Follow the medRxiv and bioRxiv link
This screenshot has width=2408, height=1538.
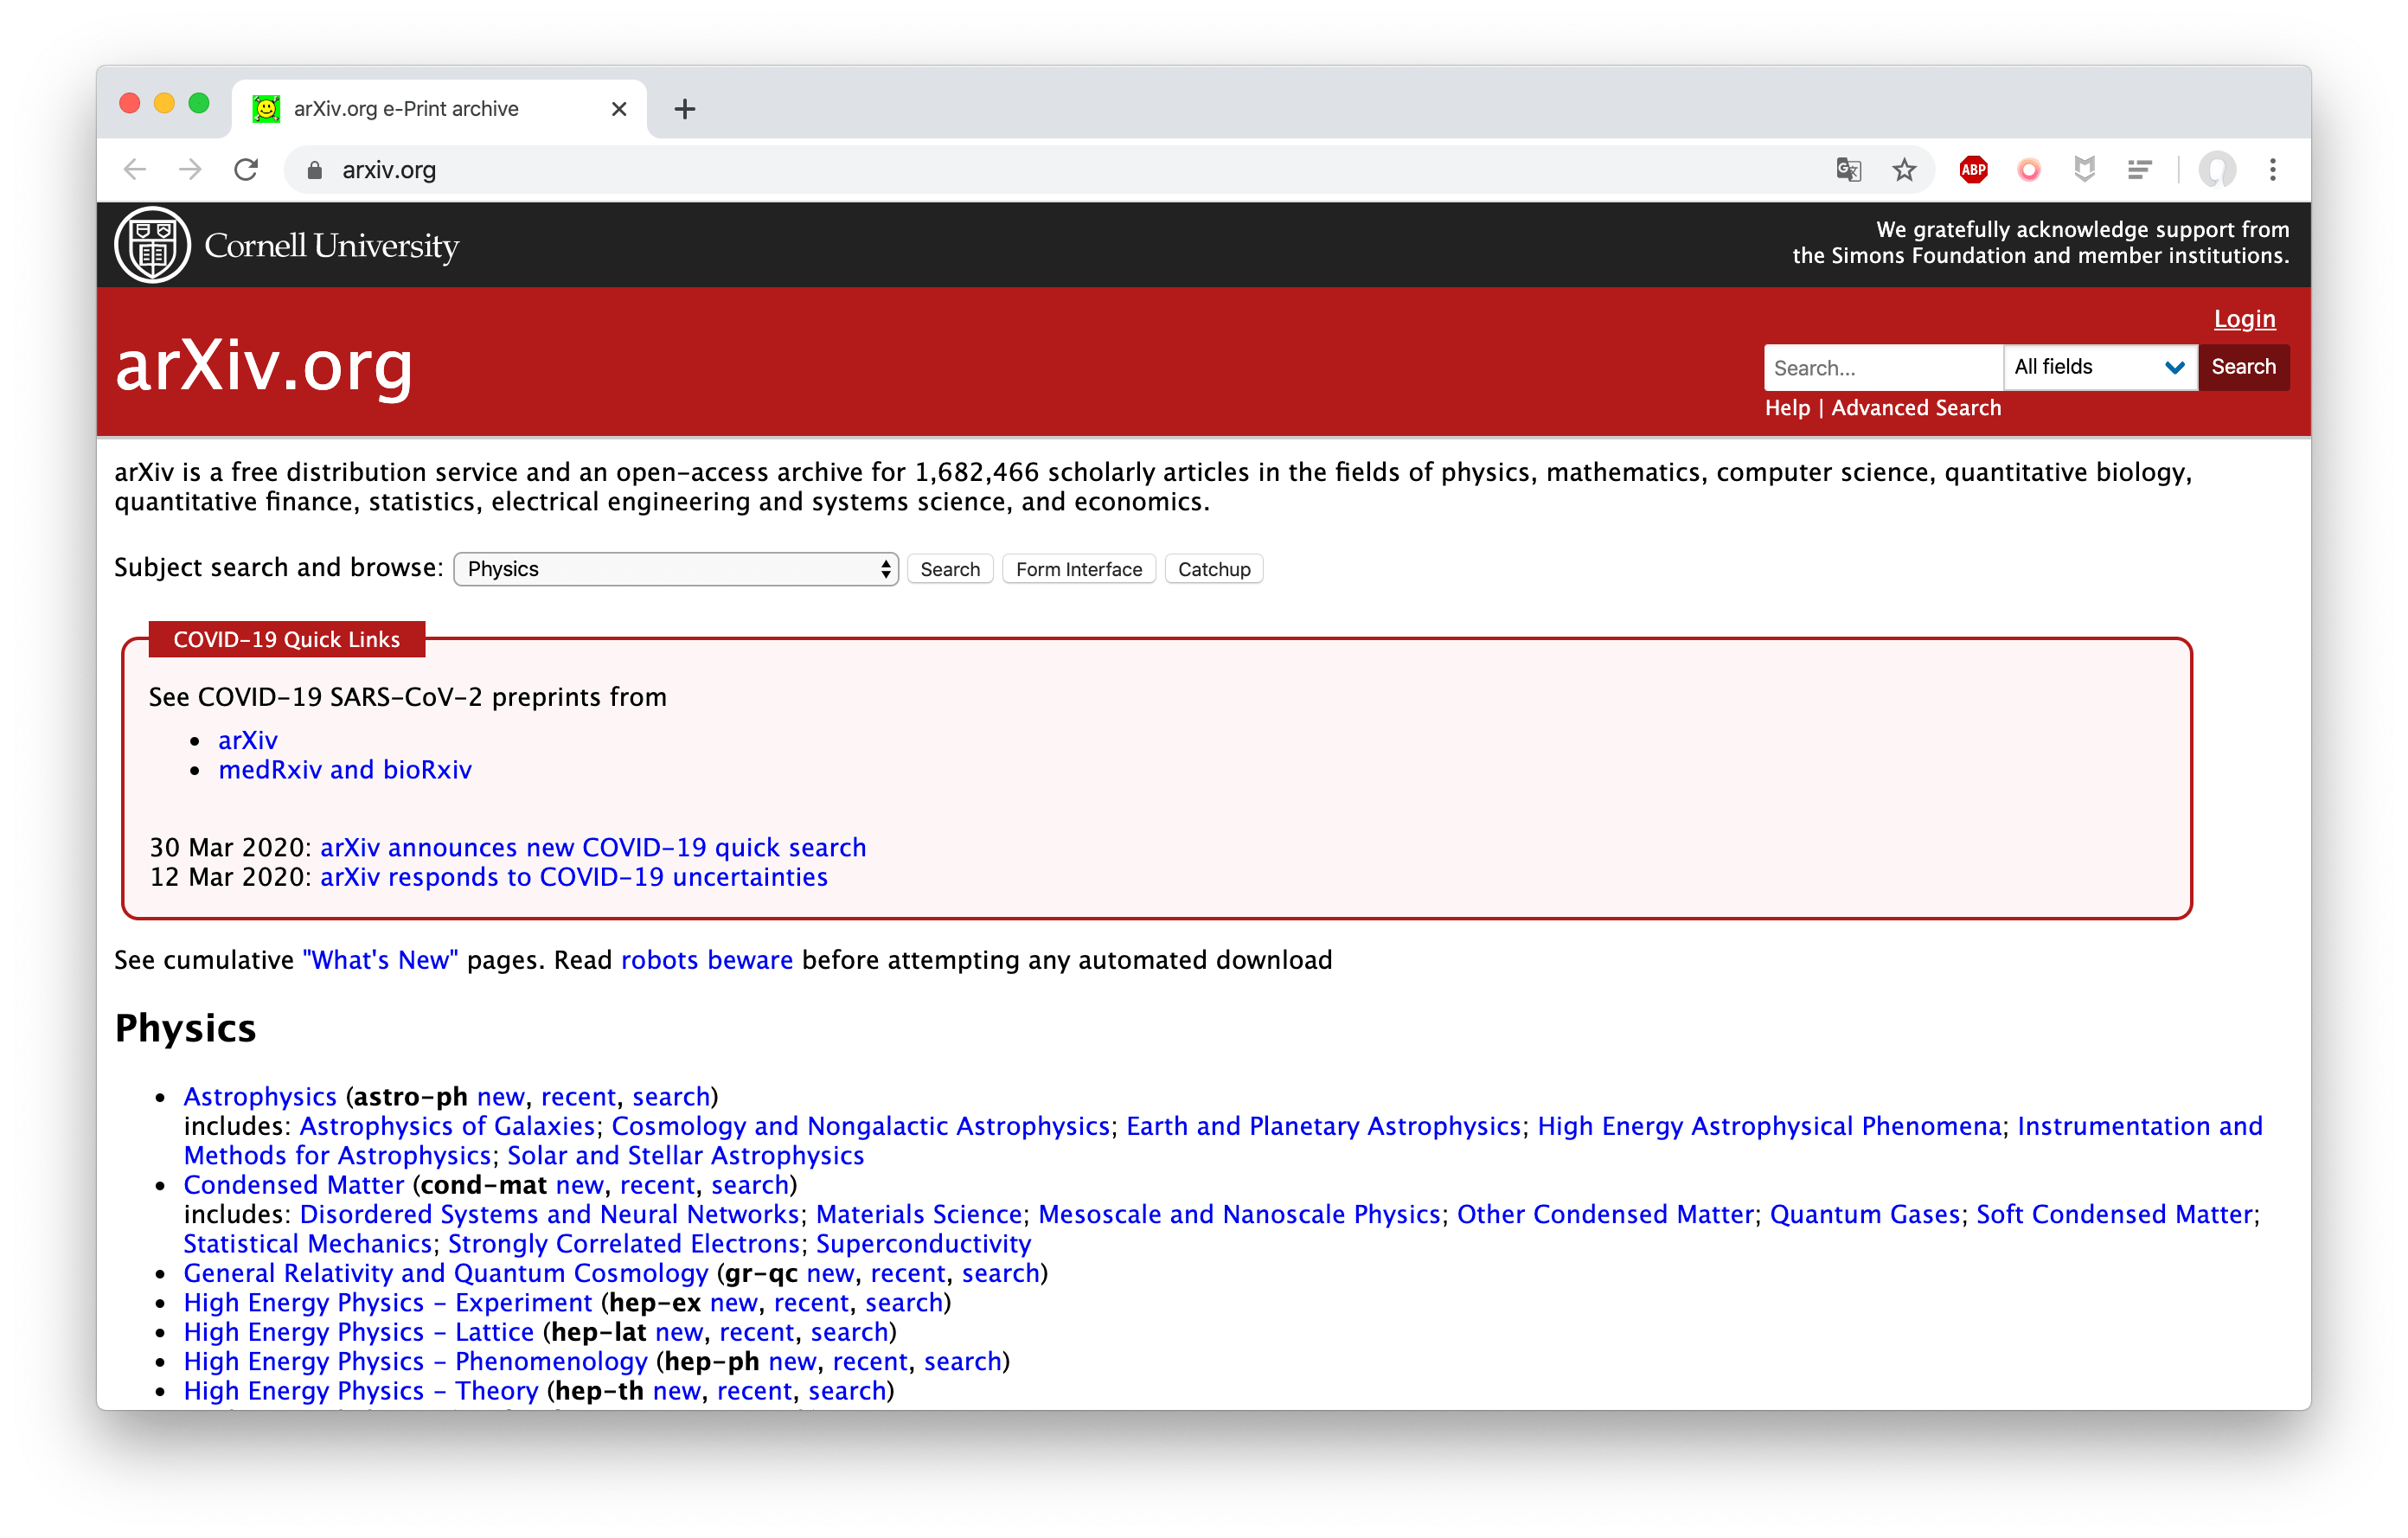coord(345,770)
